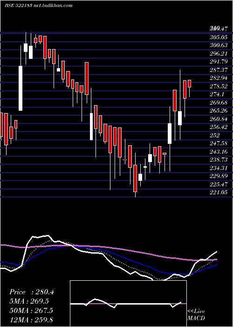
Task: Click the 12MA : 259.8 readout
Action: [x=31, y=320]
